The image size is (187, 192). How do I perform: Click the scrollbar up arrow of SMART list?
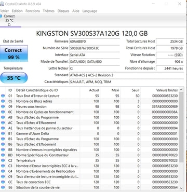click(181, 90)
